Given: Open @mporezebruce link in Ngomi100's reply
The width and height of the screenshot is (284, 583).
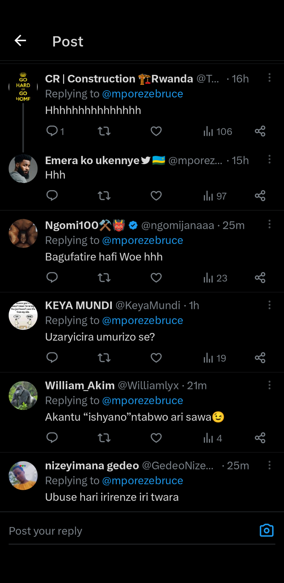Looking at the screenshot, I should [142, 240].
